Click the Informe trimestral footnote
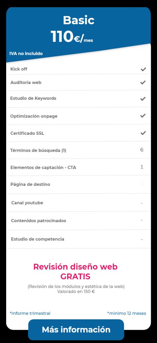Screen dimensions: 157x343 30,313
